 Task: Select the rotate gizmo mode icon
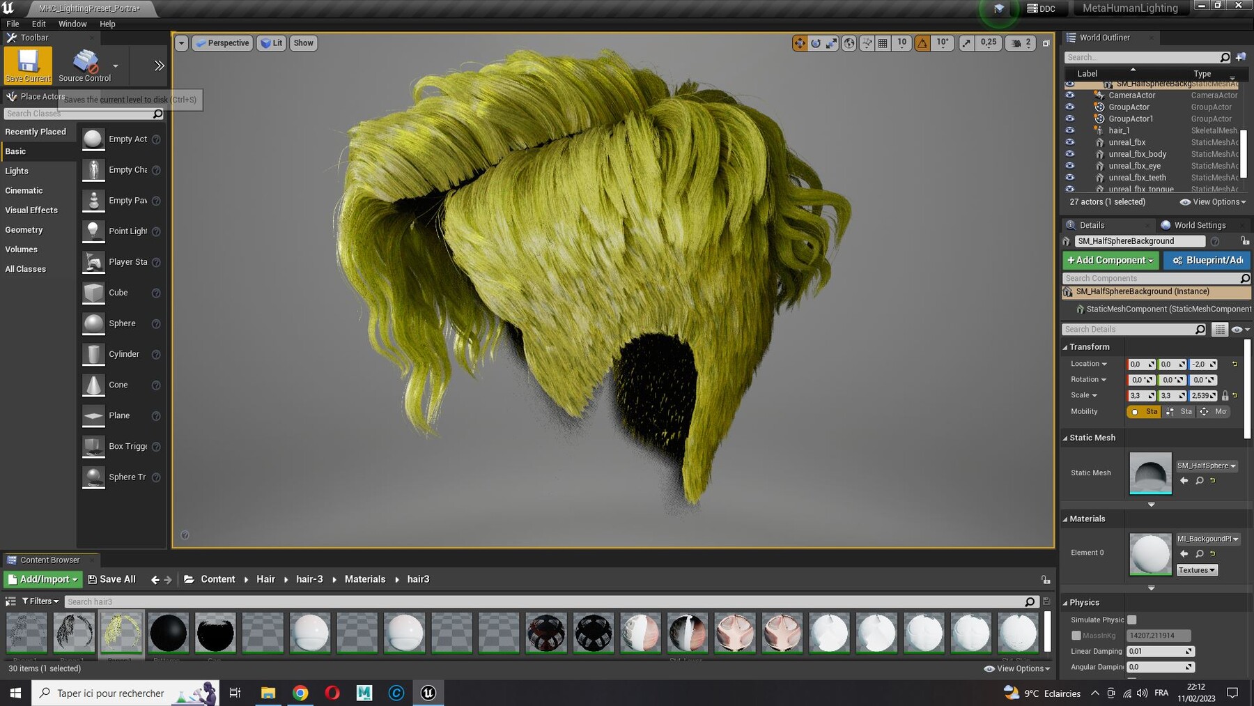pyautogui.click(x=816, y=43)
